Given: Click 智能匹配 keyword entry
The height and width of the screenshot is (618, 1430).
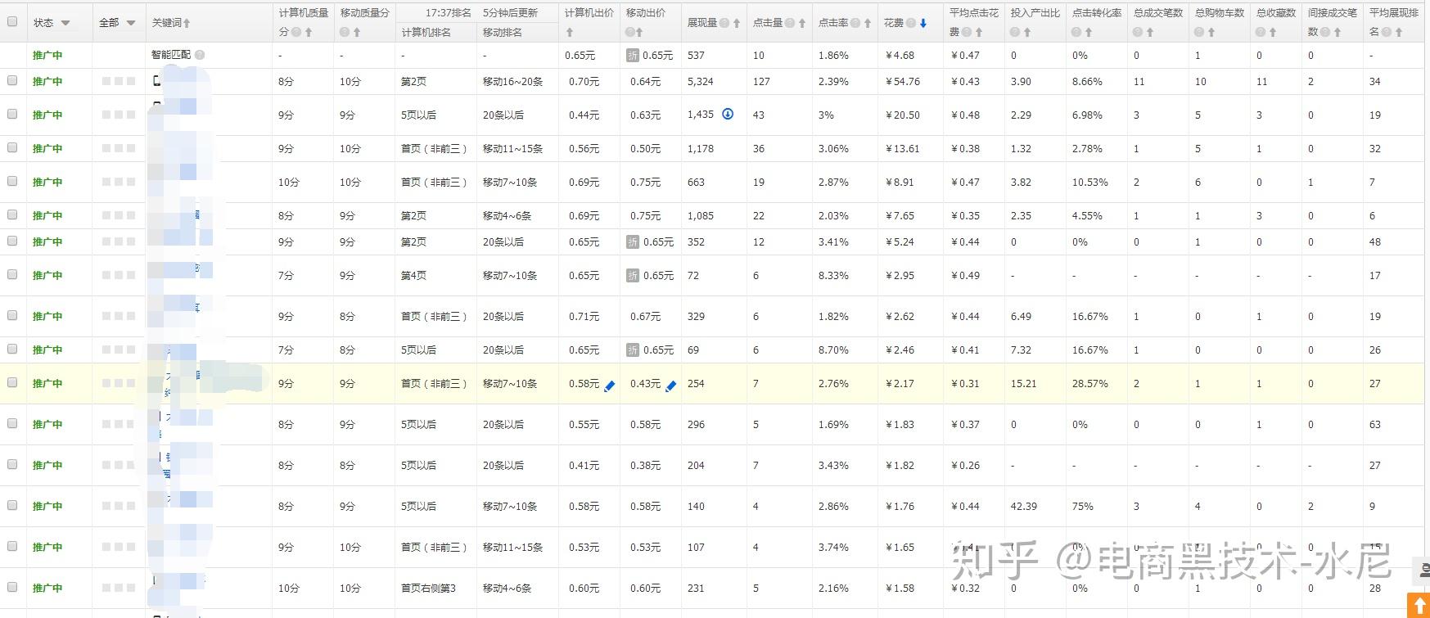Looking at the screenshot, I should pos(171,55).
